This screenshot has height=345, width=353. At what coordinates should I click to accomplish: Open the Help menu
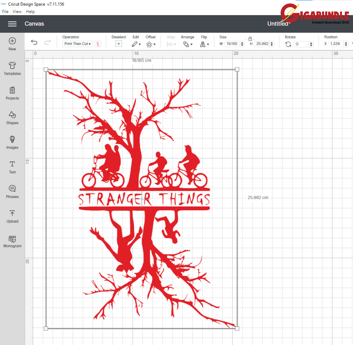click(30, 11)
